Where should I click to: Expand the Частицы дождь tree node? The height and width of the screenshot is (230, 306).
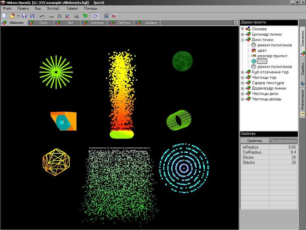[243, 99]
